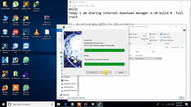
Task: Select the Recycle Bin icon
Action: [x=5, y=33]
